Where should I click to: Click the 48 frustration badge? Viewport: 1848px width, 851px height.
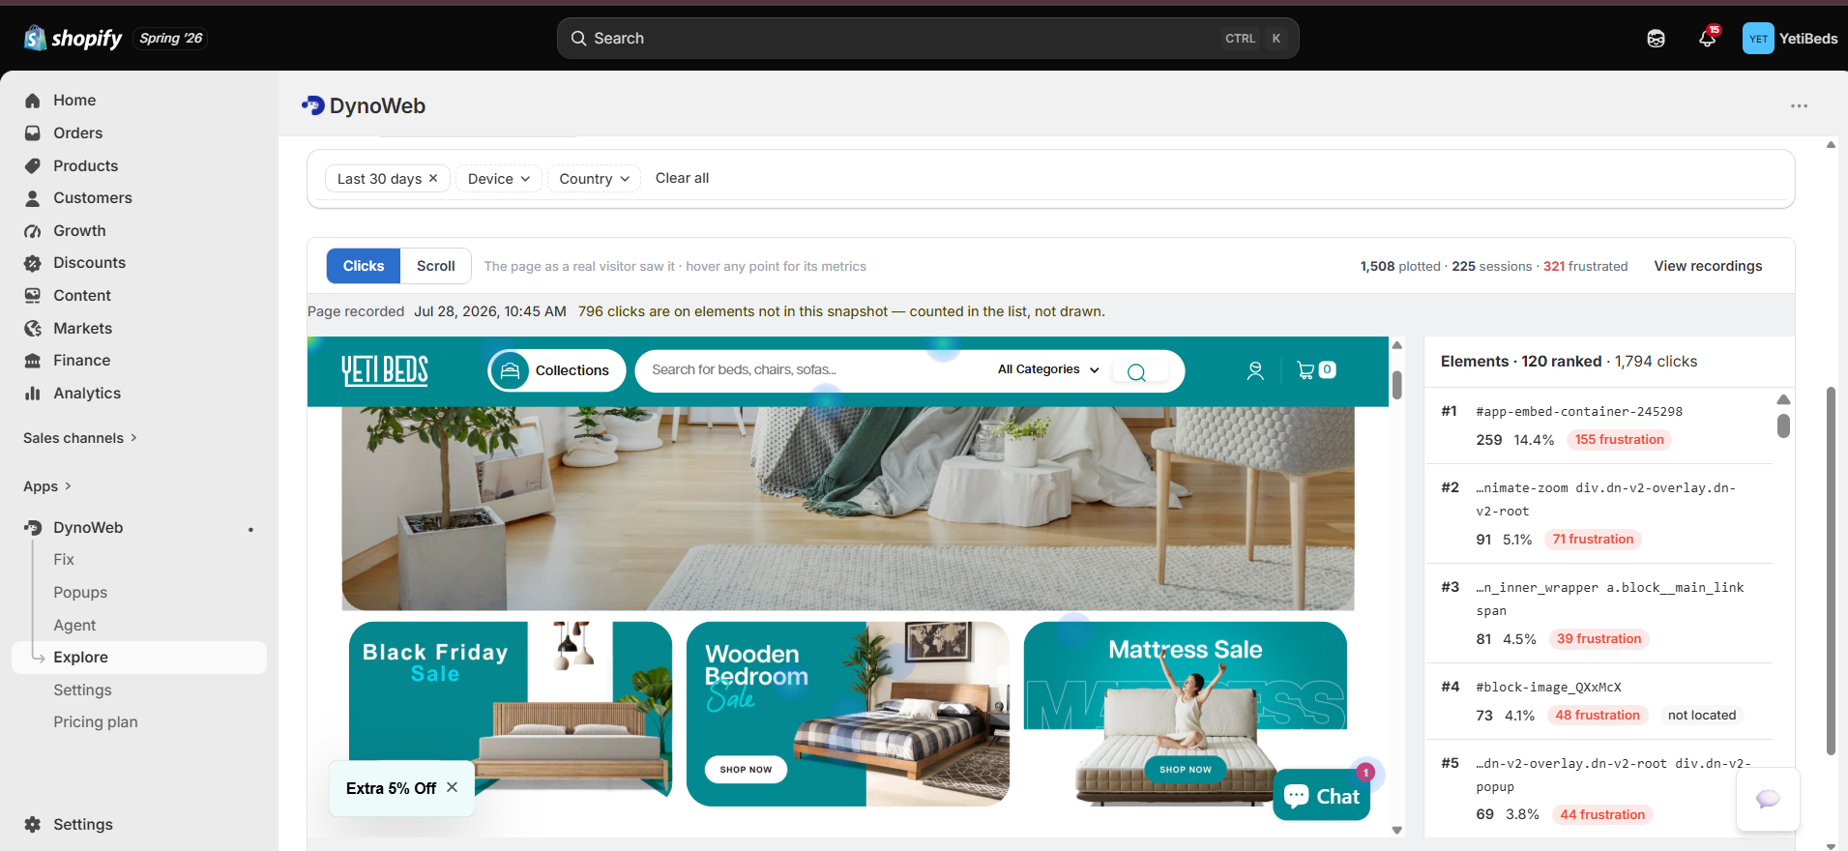point(1597,716)
